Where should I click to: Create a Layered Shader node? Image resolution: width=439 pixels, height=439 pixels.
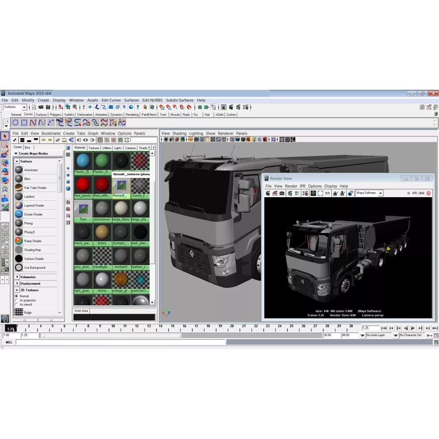pyautogui.click(x=36, y=206)
